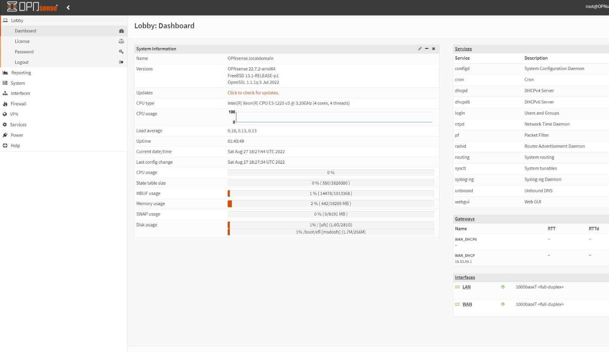
Task: Click the Logout exit icon
Action: 121,62
